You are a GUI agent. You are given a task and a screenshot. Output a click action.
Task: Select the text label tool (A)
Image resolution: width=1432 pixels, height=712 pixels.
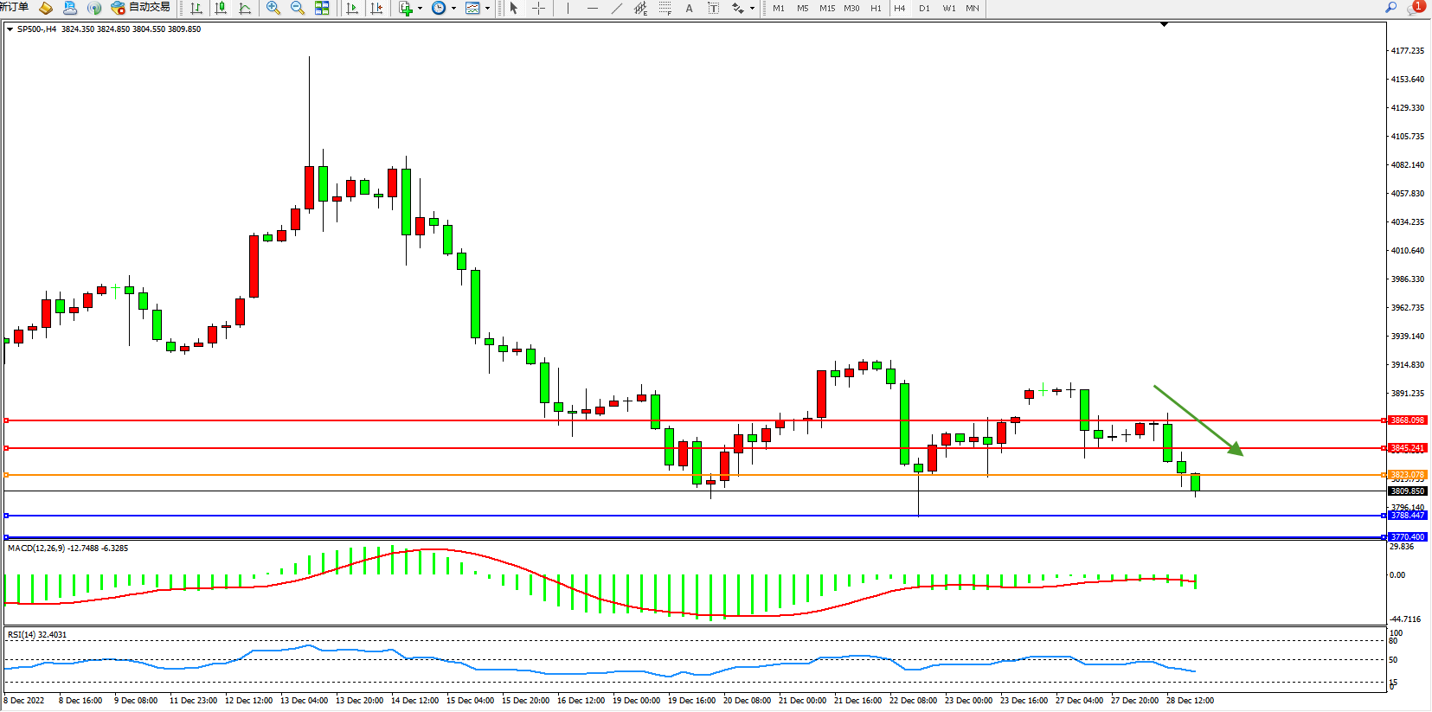[x=689, y=8]
